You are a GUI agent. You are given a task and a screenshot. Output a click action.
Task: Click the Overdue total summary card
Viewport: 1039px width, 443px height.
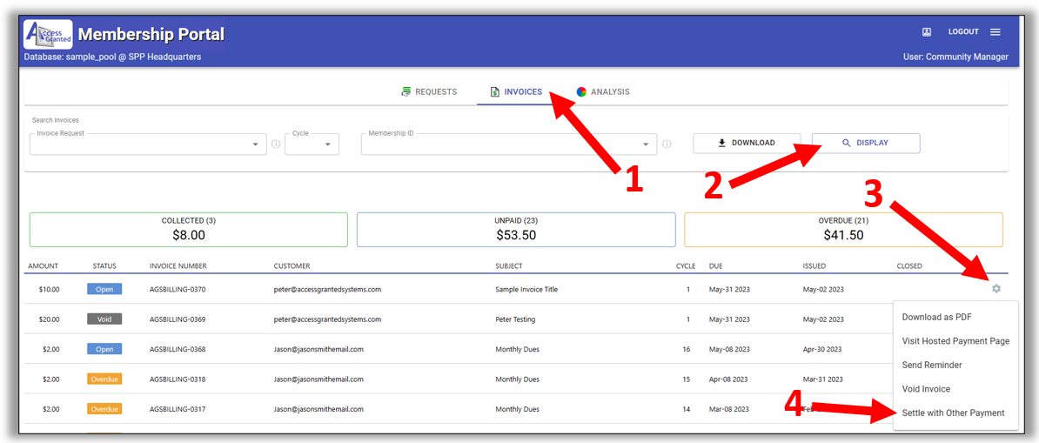[843, 230]
